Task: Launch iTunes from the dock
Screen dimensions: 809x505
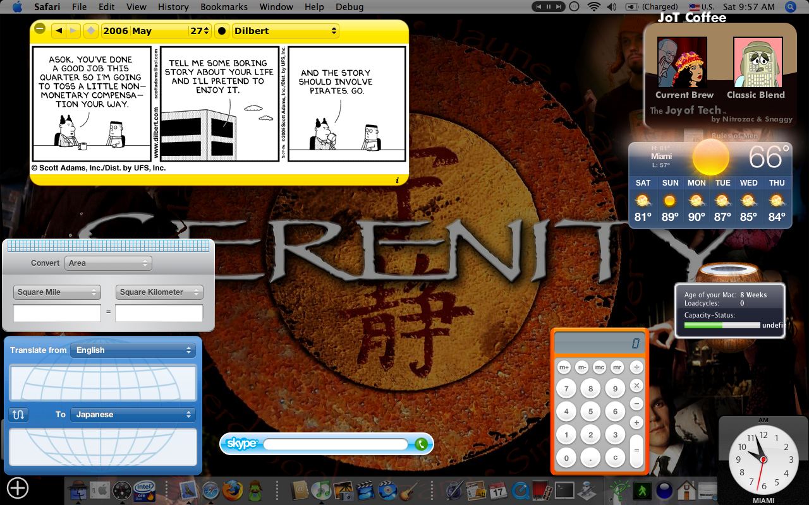Action: coord(322,490)
